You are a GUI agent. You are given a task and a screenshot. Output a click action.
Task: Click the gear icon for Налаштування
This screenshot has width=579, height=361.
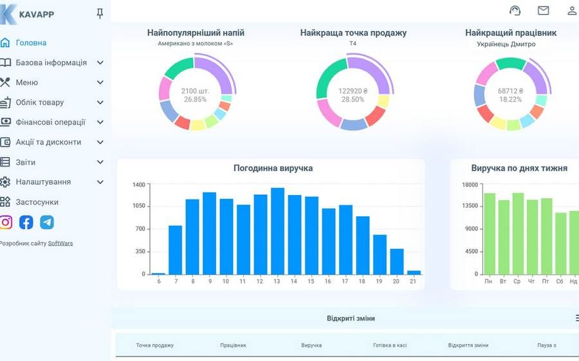[x=5, y=182]
